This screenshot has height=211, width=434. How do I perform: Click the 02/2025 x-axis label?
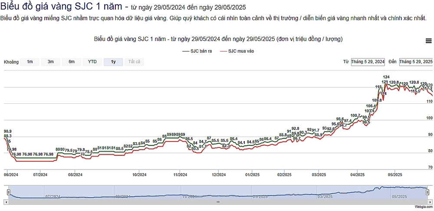(x=285, y=175)
